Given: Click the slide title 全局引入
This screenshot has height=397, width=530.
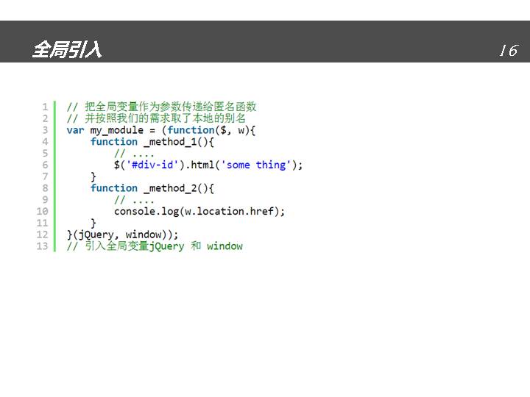Looking at the screenshot, I should [x=66, y=50].
